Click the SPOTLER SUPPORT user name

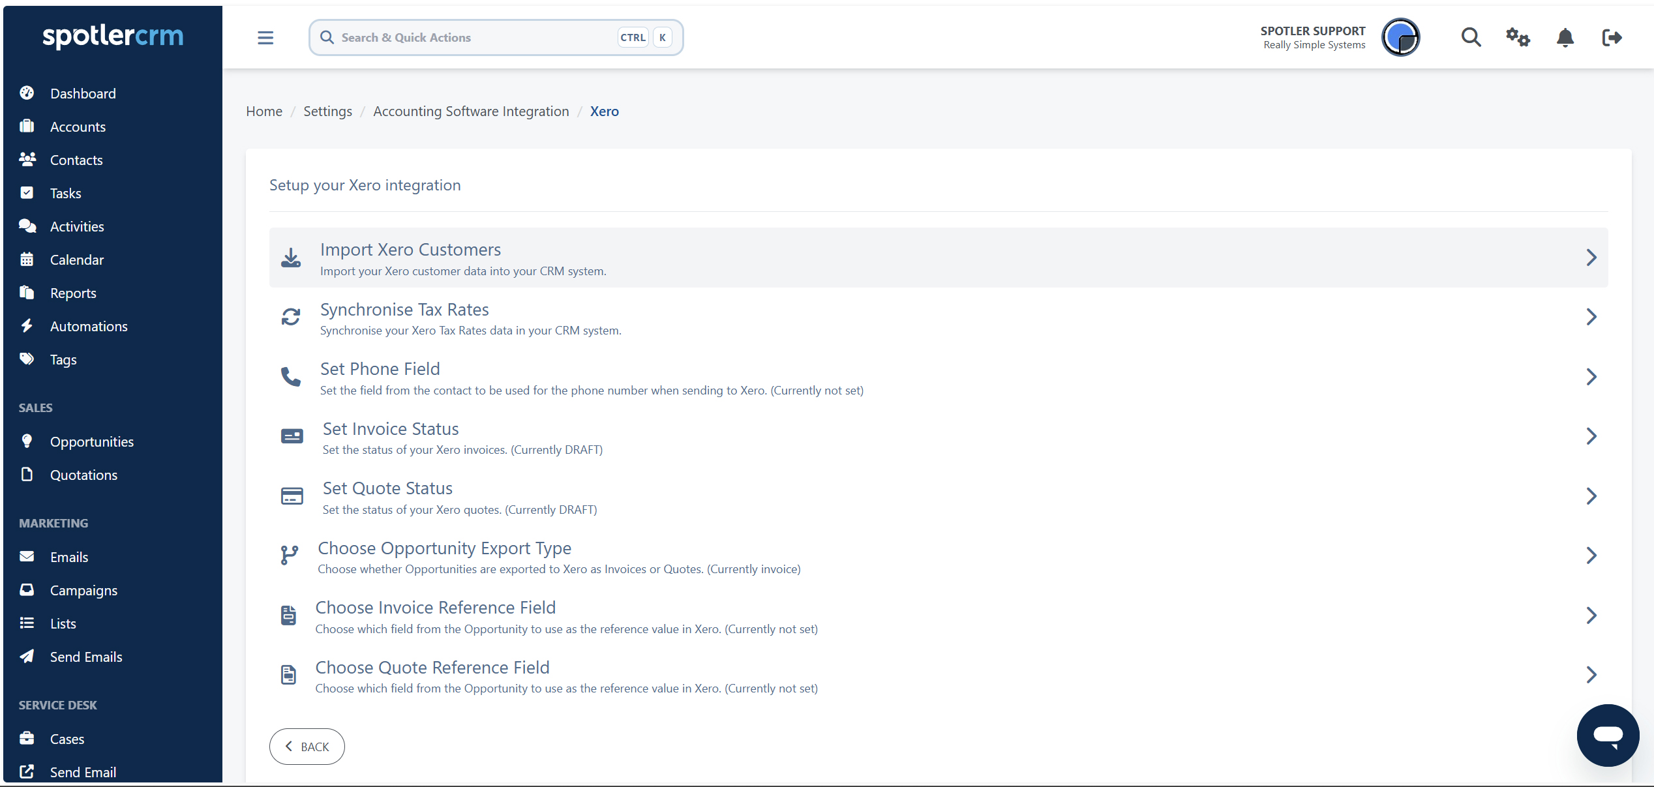click(1313, 31)
